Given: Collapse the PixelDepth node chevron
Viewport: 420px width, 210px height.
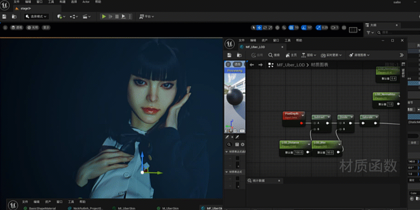Looking at the screenshot, I should pos(303,115).
